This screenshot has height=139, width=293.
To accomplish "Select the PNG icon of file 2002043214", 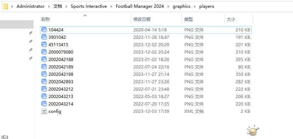I will click(44, 104).
